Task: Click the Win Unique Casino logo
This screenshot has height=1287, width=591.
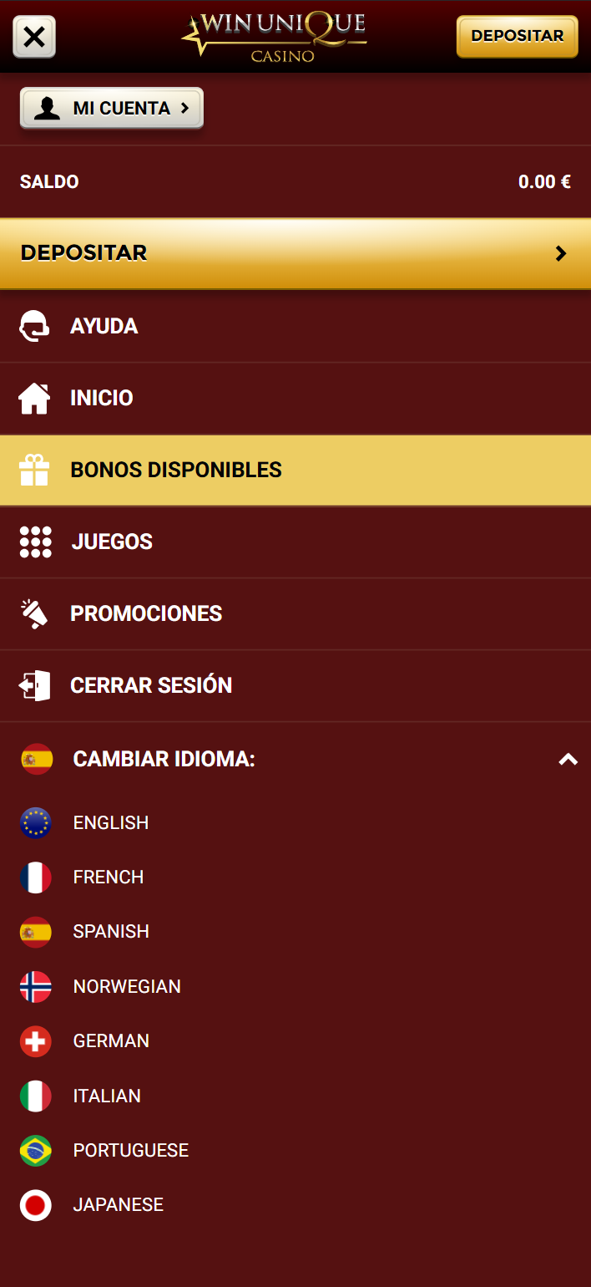Action: coord(274,37)
